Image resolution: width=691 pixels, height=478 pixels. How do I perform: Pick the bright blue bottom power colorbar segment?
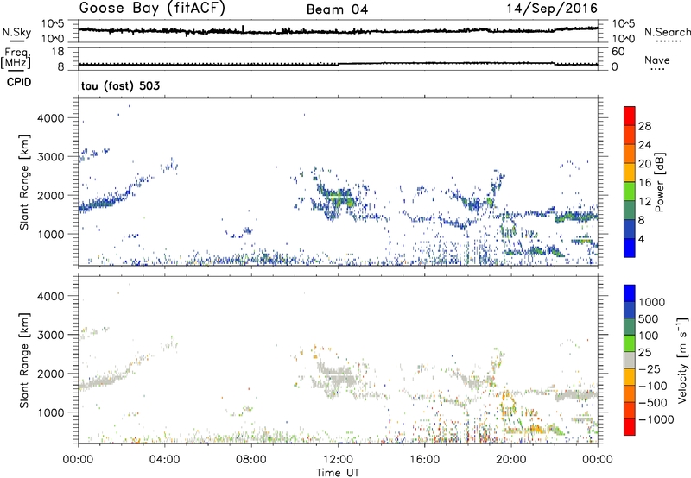(630, 248)
